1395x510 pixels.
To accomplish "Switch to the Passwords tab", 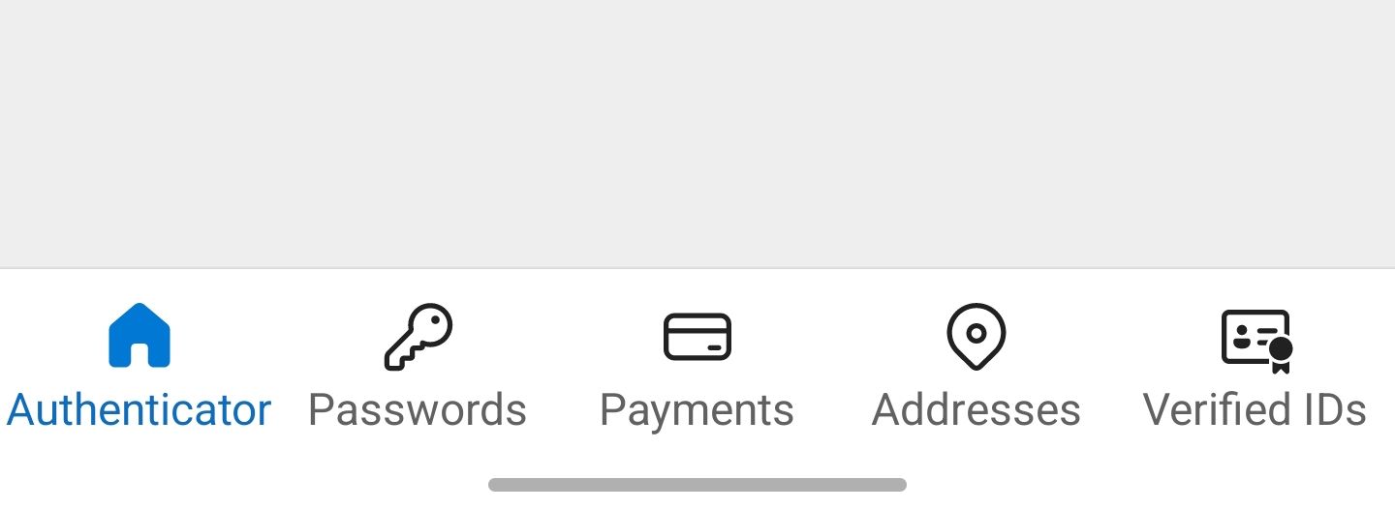I will (418, 368).
